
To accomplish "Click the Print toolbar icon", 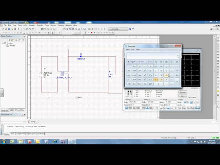I will (x=15, y=29).
